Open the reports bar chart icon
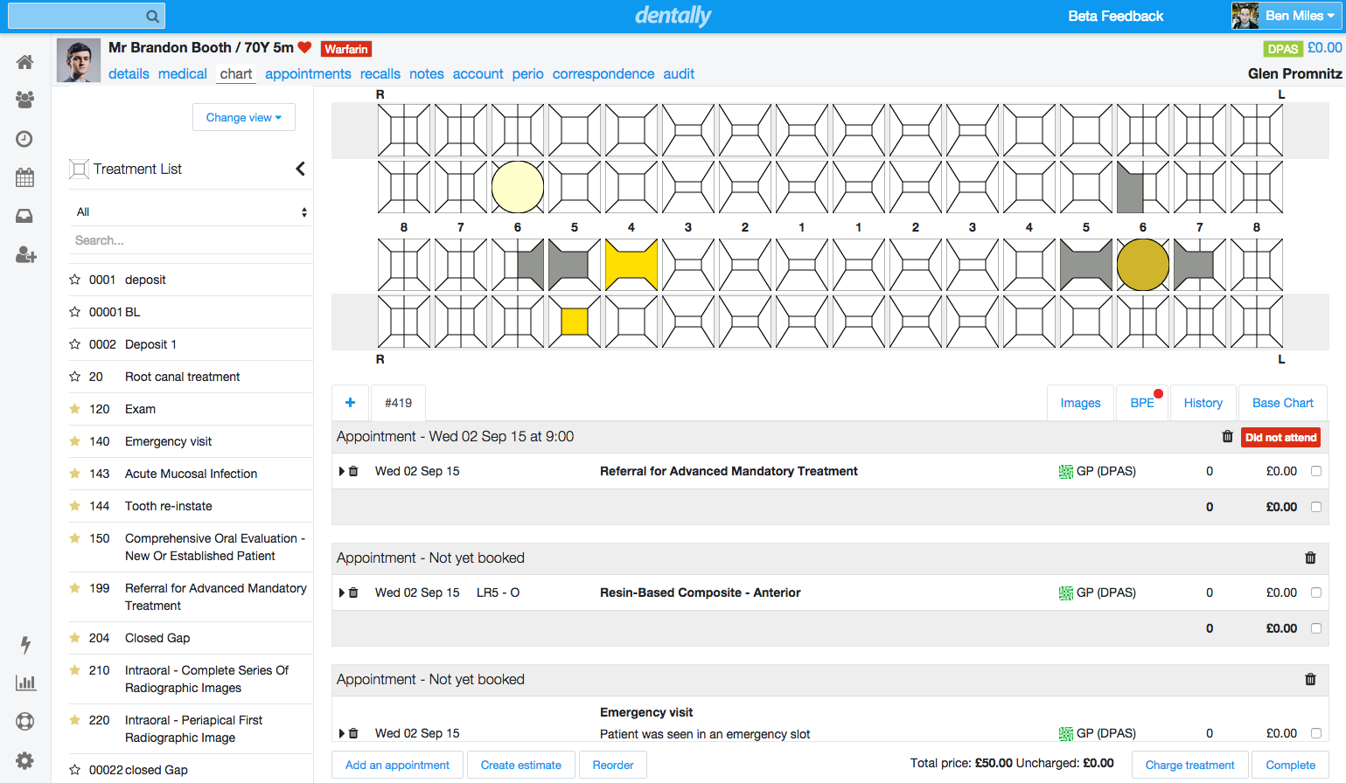Image resolution: width=1346 pixels, height=783 pixels. [25, 683]
